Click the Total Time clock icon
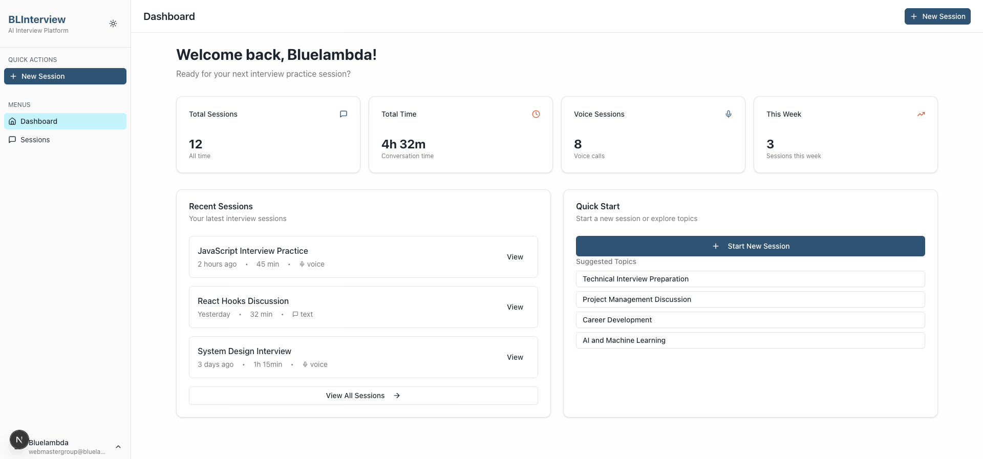 [x=536, y=114]
